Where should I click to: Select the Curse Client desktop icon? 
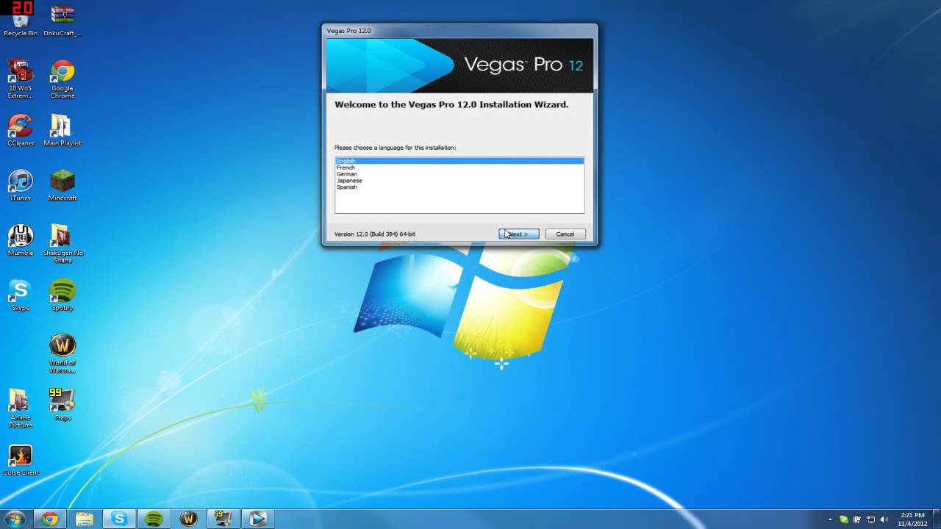[x=21, y=460]
